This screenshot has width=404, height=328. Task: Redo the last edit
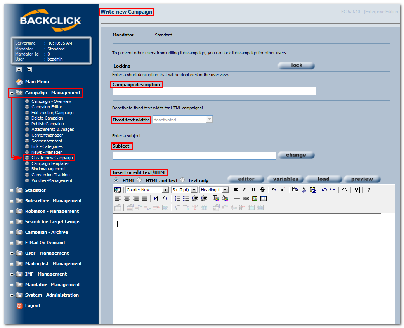coord(333,190)
